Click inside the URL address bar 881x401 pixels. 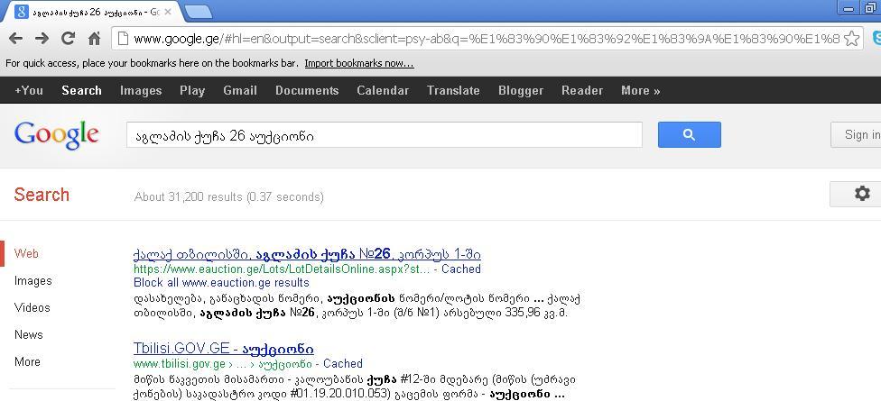(487, 39)
